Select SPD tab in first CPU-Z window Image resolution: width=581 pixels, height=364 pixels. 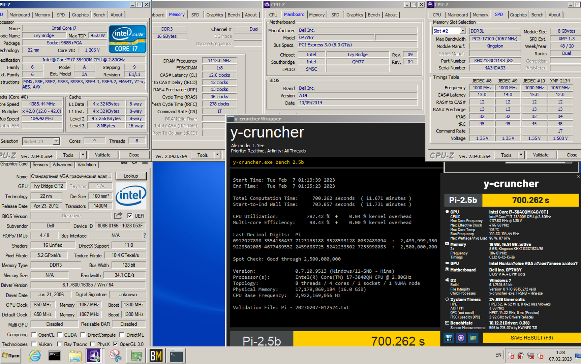coord(61,15)
